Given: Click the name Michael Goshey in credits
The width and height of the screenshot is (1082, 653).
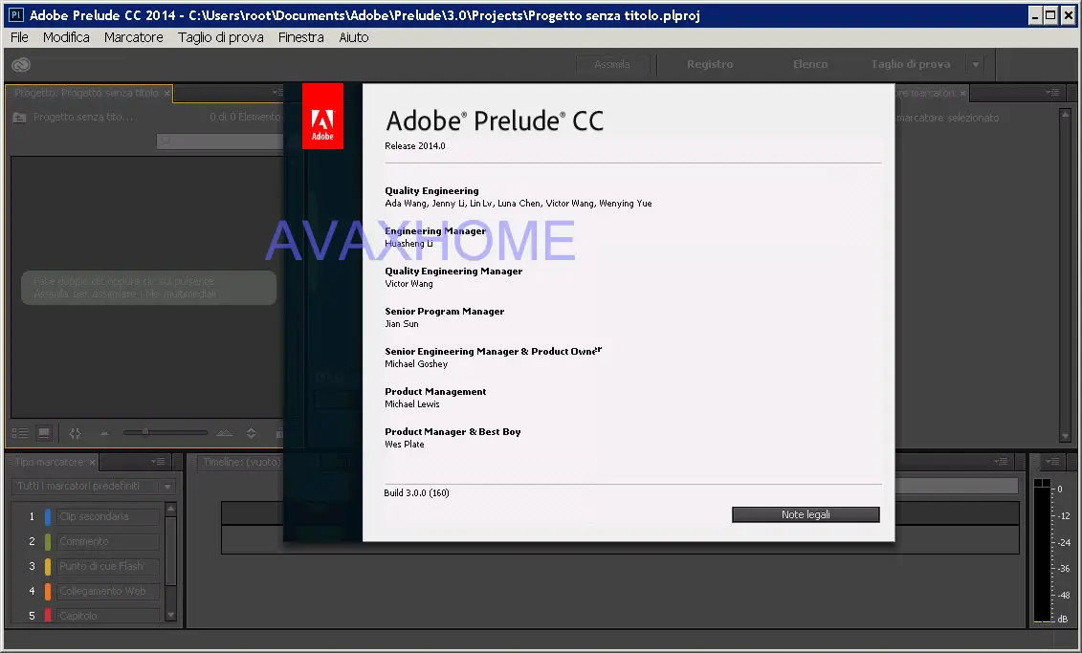Looking at the screenshot, I should 416,364.
